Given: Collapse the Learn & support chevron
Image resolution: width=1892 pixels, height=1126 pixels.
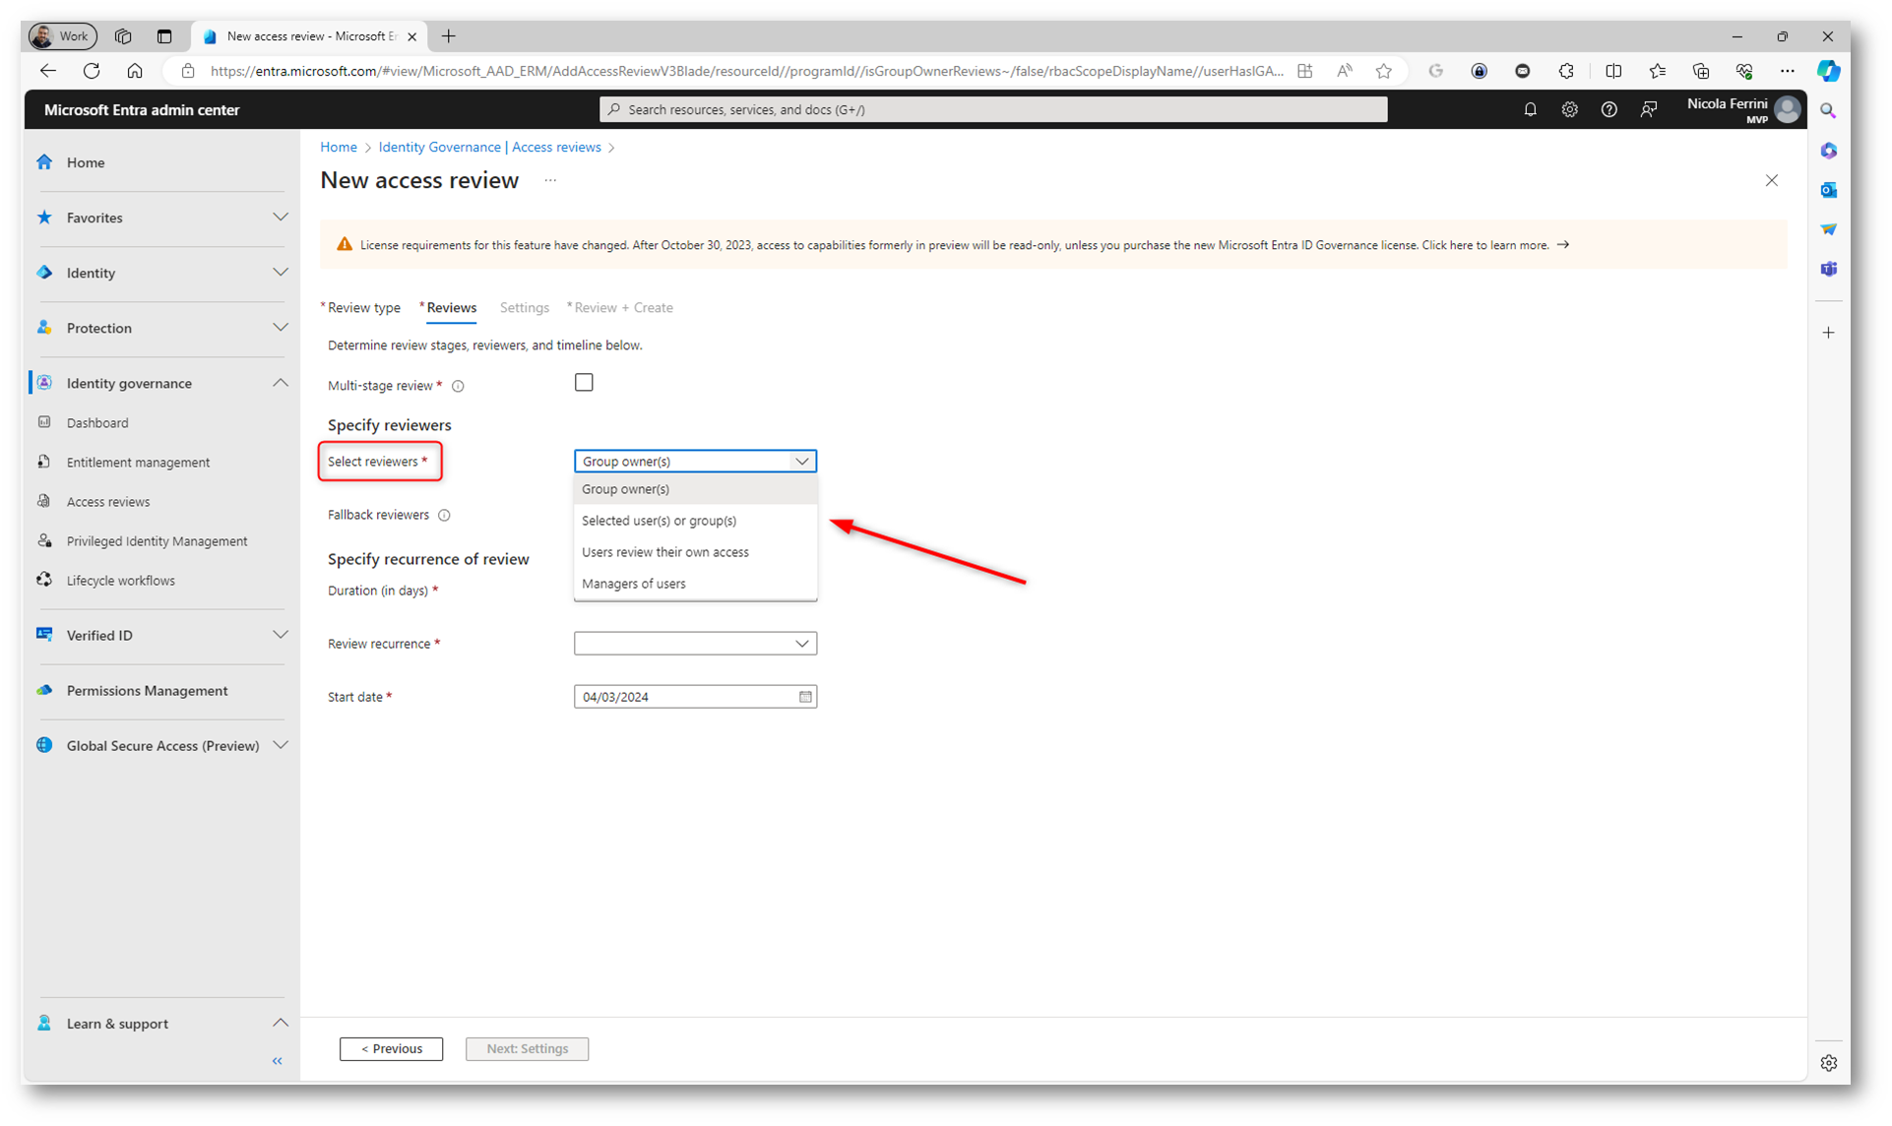Looking at the screenshot, I should [x=281, y=1023].
